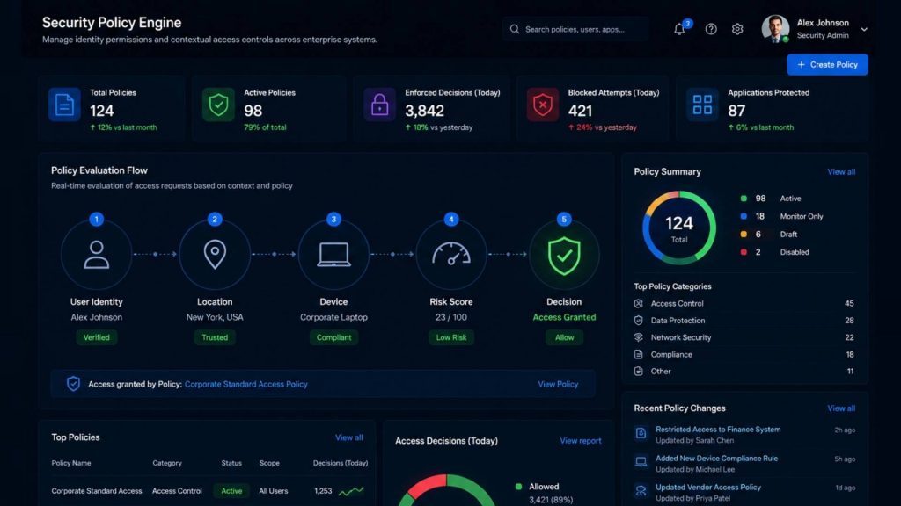901x506 pixels.
Task: Click the Create Policy button
Action: pos(827,65)
